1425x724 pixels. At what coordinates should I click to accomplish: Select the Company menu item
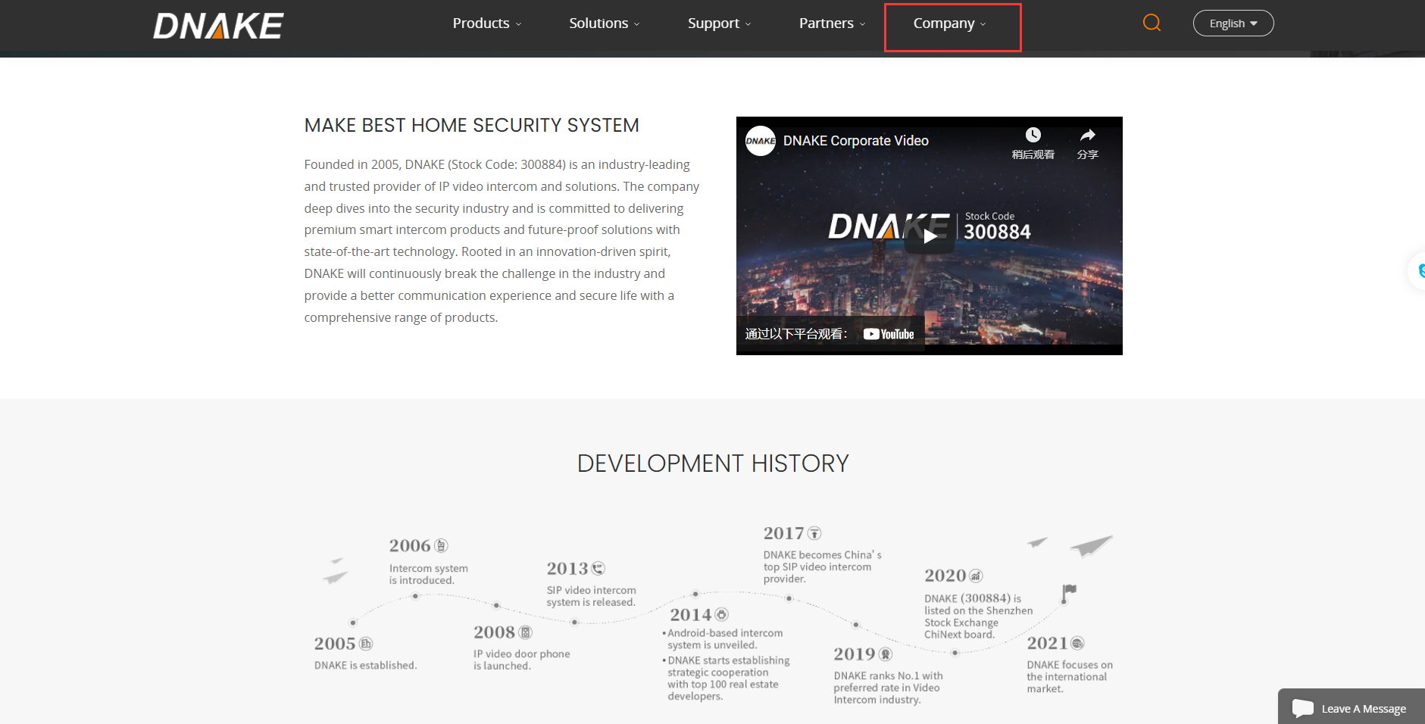point(949,23)
